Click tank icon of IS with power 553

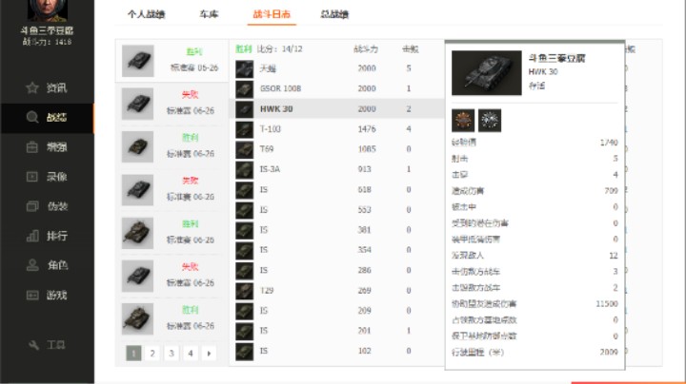pos(244,210)
